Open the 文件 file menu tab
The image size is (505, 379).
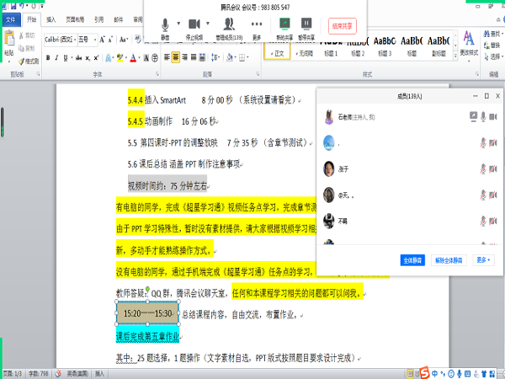10,18
